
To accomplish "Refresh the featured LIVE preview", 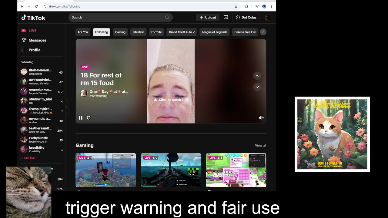I will click(89, 118).
